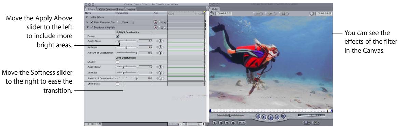Click the Canvas jog control wheel
The height and width of the screenshot is (127, 398).
pyautogui.click(x=311, y=116)
